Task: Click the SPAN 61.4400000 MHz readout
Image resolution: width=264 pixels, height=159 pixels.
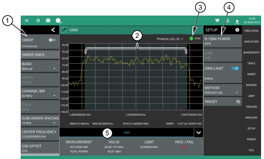Action: point(135,124)
